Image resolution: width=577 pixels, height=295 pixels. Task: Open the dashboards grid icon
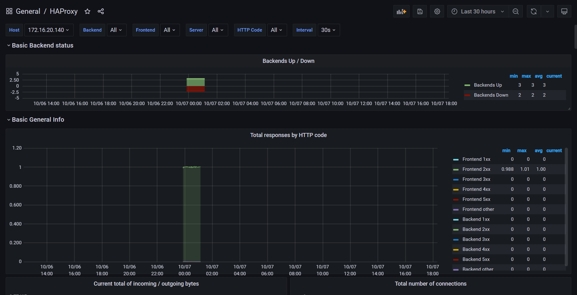9,11
